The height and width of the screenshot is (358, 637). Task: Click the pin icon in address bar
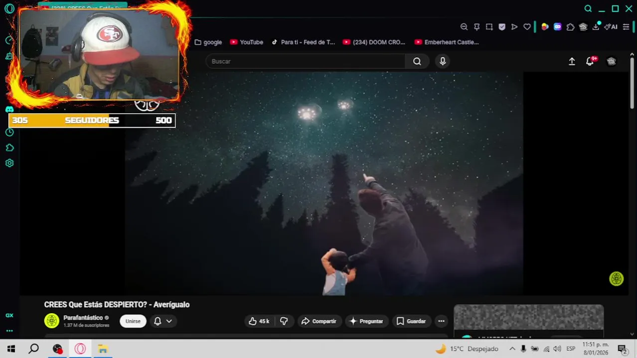tap(477, 27)
